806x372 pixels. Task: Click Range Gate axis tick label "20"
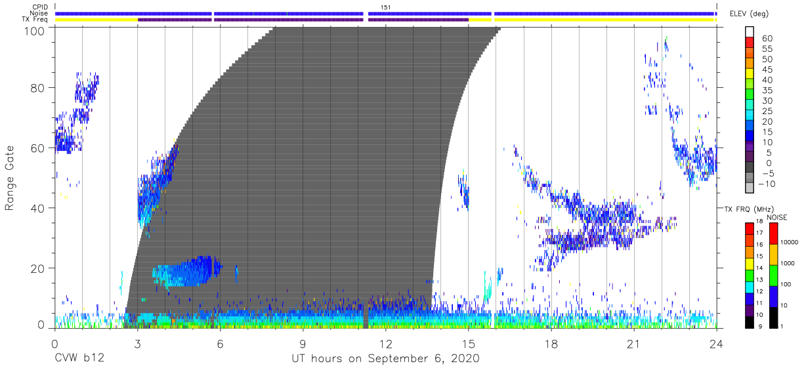(38, 268)
